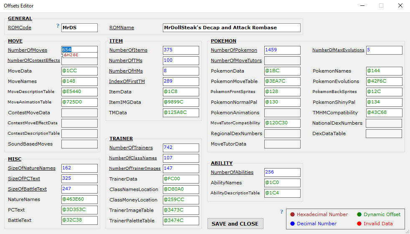Click the IndexOfFirstTM underlined label
Image resolution: width=410 pixels, height=234 pixels.
click(x=127, y=81)
